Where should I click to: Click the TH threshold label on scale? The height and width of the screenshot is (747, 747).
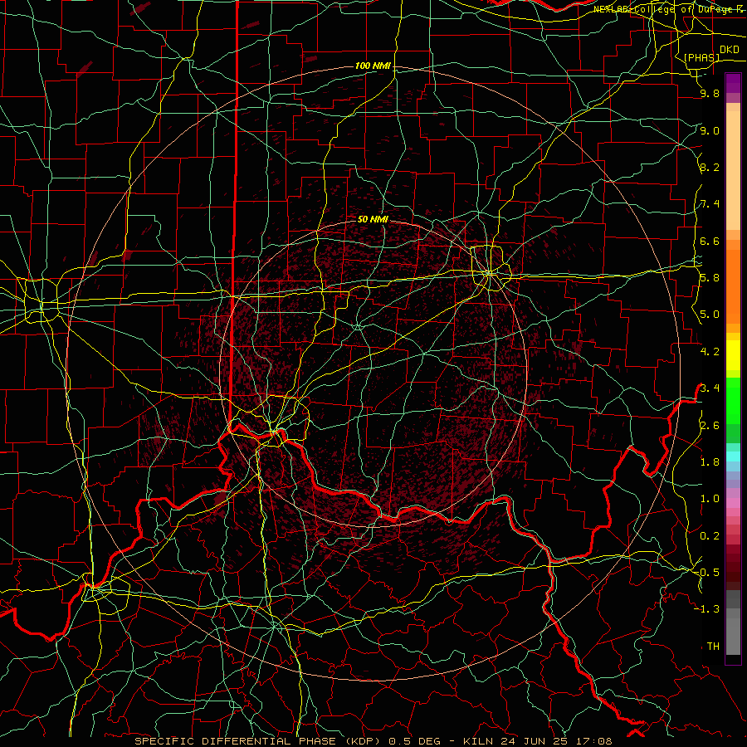click(x=713, y=647)
